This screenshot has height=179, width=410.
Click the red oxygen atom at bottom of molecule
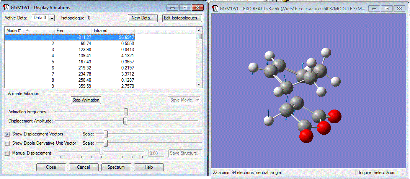[x=306, y=136]
